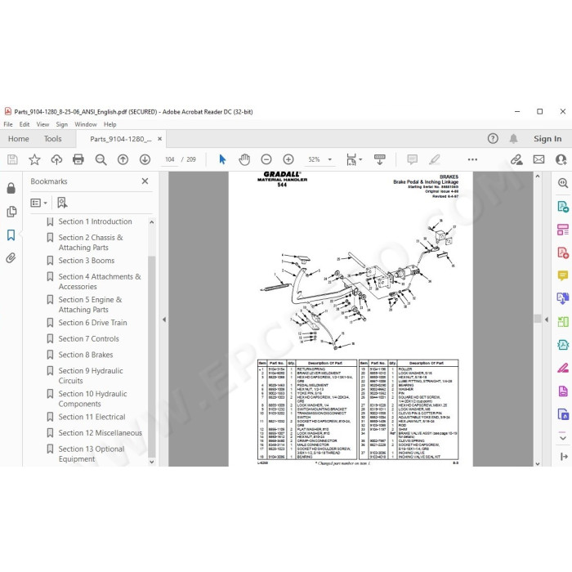The width and height of the screenshot is (572, 572).
Task: Send file by email envelope icon
Action: (x=538, y=159)
